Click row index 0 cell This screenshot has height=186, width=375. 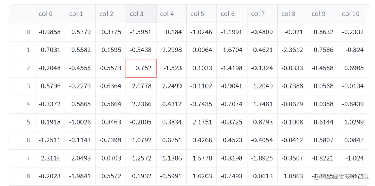[22, 32]
